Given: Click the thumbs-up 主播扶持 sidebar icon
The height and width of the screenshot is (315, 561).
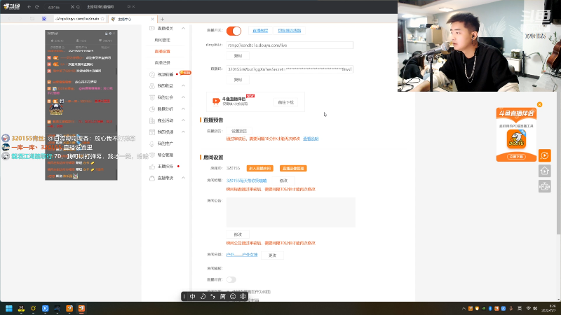Looking at the screenshot, I should click(152, 167).
